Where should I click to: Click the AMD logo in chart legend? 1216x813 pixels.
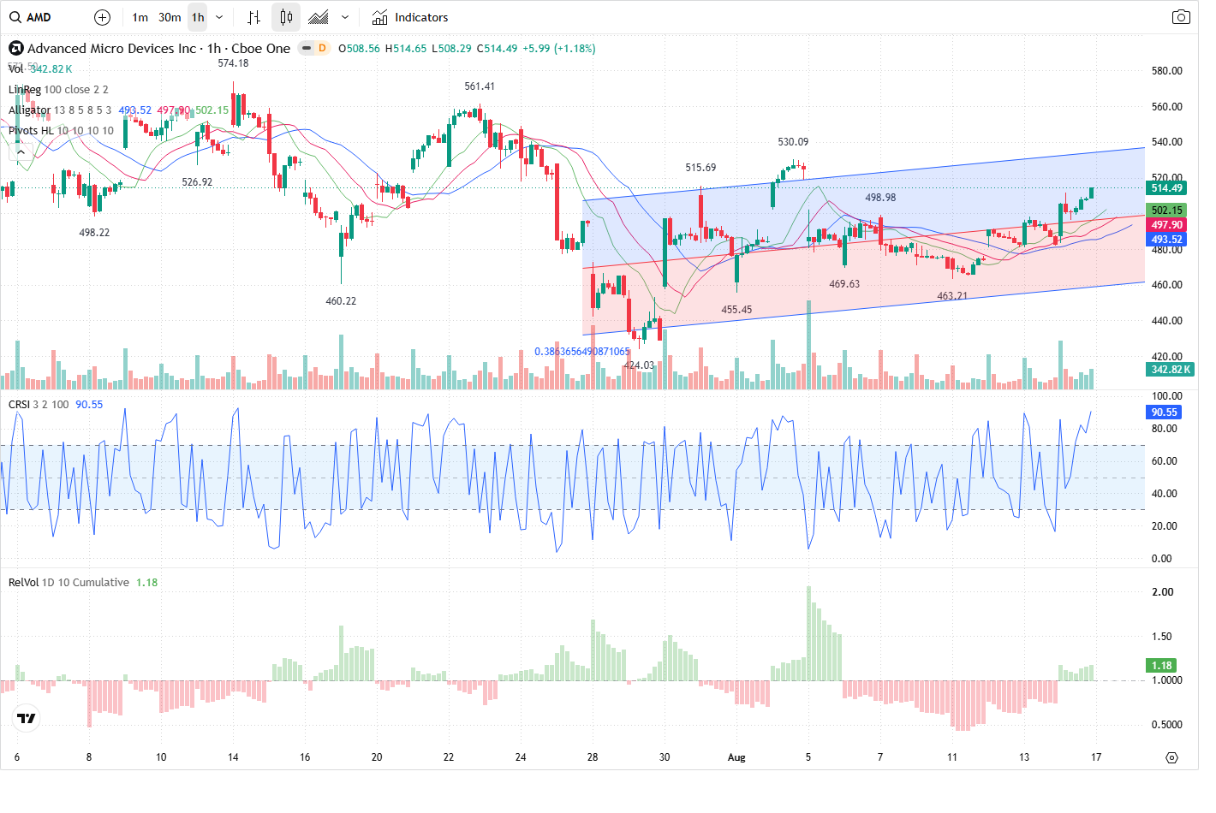[15, 48]
